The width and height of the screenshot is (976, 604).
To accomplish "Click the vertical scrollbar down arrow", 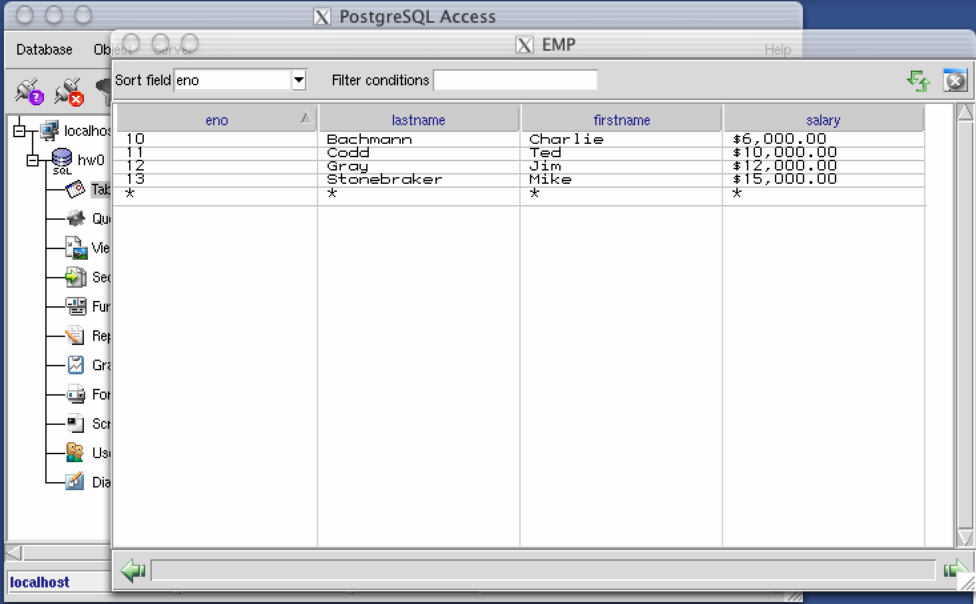I will click(965, 537).
